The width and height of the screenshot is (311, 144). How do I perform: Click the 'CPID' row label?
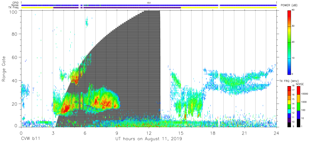15,3
